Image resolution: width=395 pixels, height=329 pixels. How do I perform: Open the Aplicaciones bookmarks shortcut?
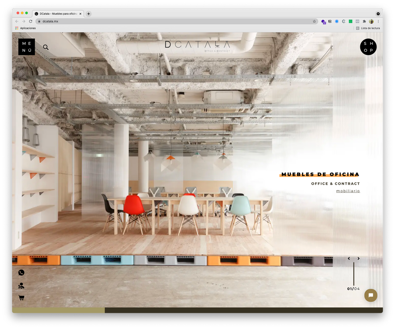(25, 28)
